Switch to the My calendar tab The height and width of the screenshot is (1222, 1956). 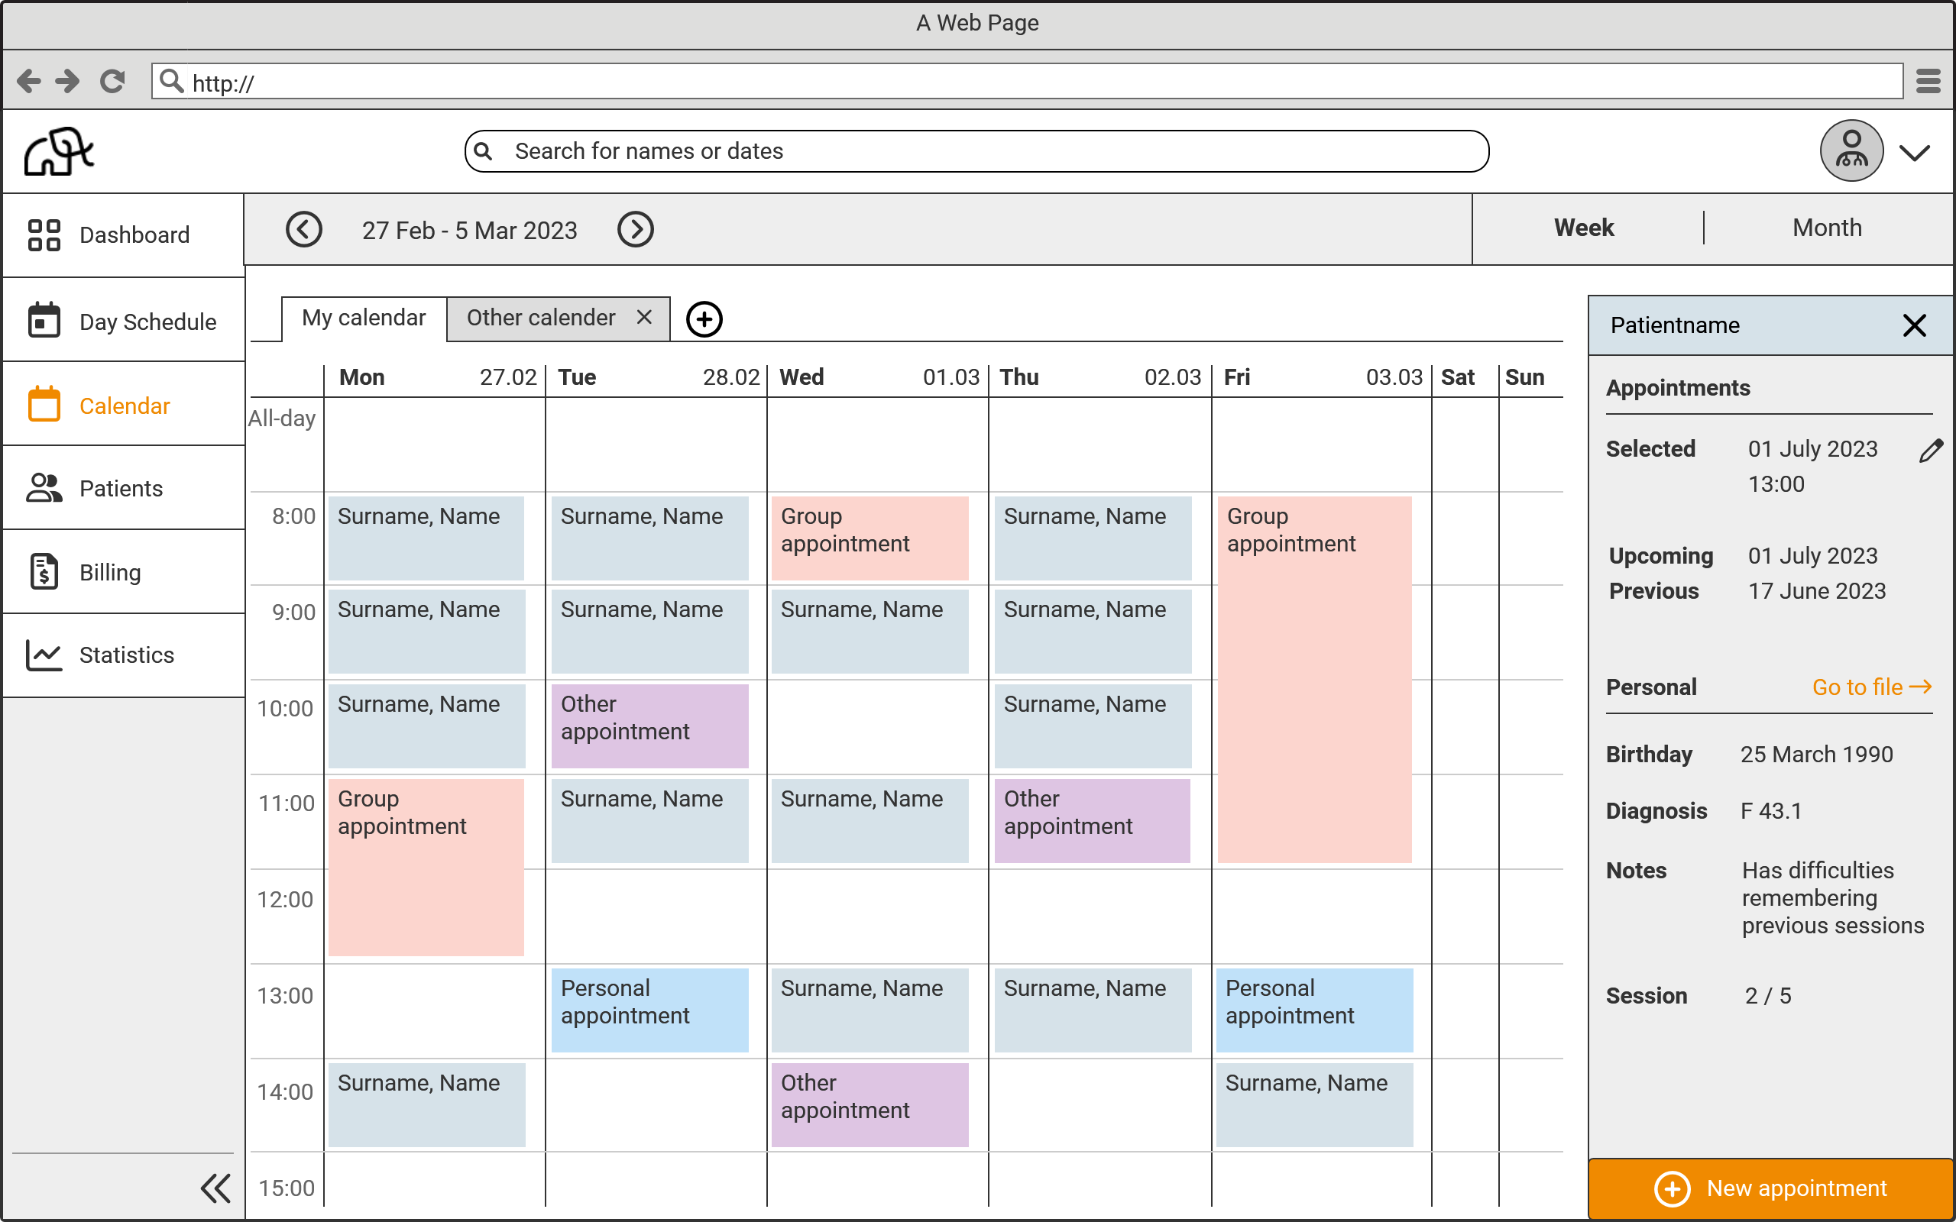(363, 318)
